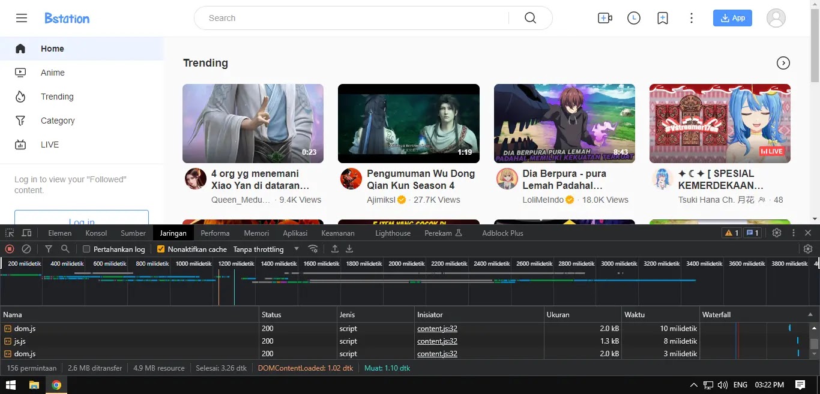Toggle the DevTools device toolbar icon
This screenshot has height=394, width=820.
26,233
